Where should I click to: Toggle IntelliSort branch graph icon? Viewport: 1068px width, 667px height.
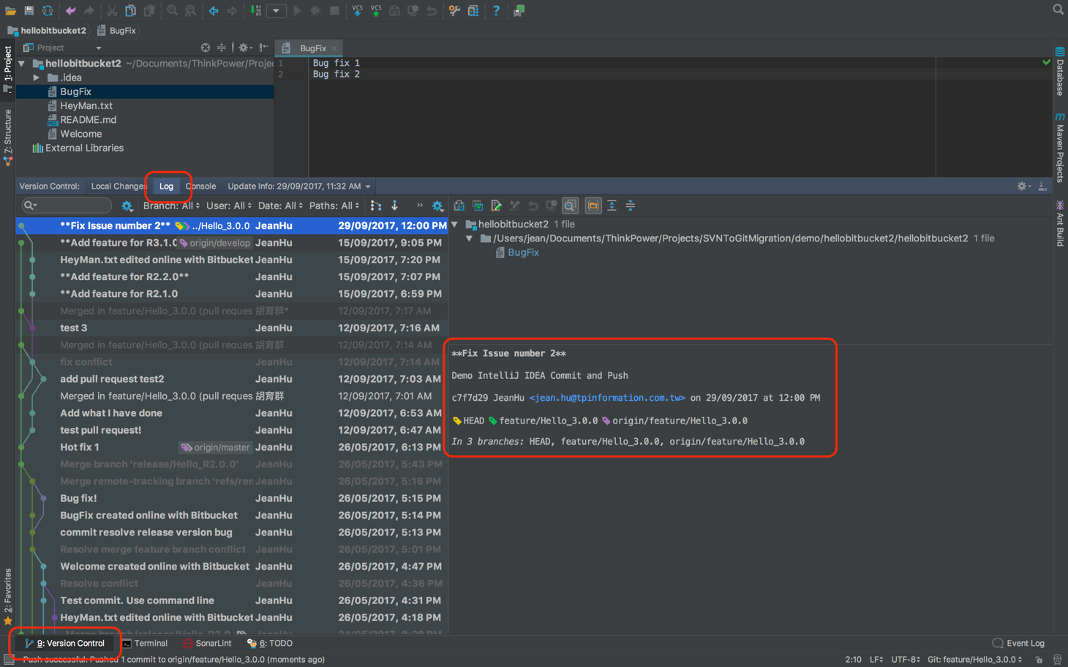(x=376, y=206)
